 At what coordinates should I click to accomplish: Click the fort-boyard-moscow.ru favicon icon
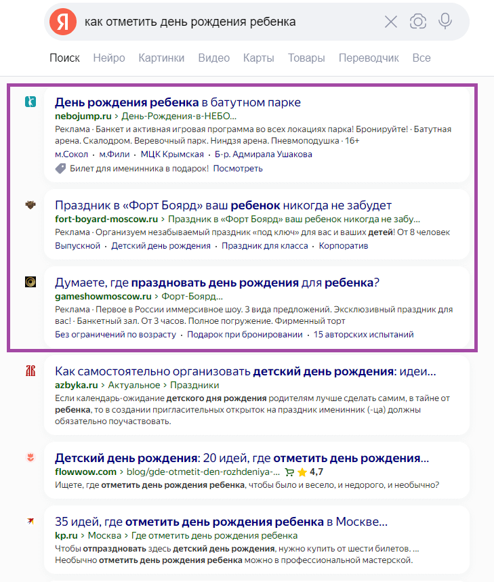tap(30, 205)
